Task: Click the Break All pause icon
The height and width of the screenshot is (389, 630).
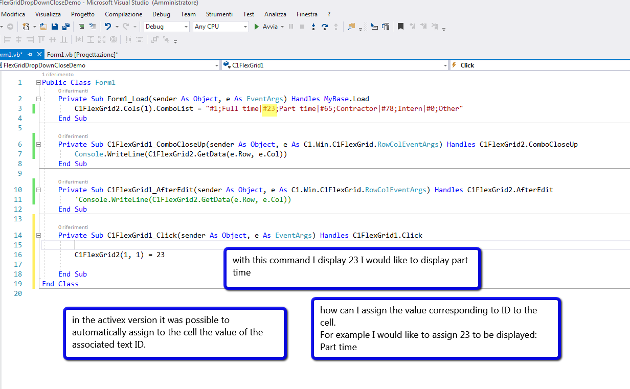Action: click(291, 27)
